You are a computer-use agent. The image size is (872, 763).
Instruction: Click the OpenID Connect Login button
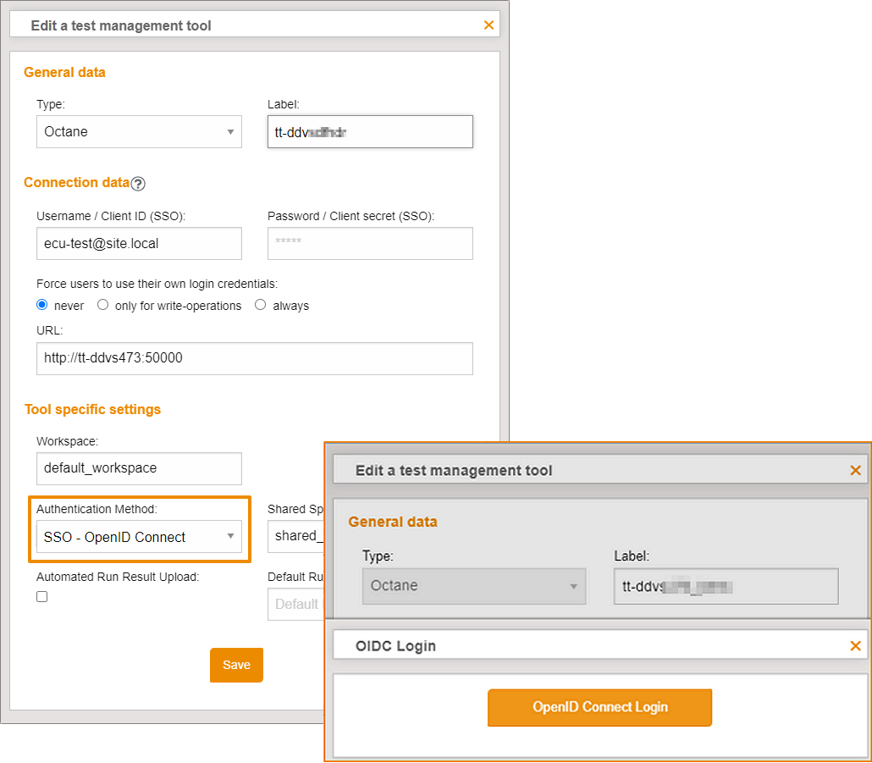point(599,707)
